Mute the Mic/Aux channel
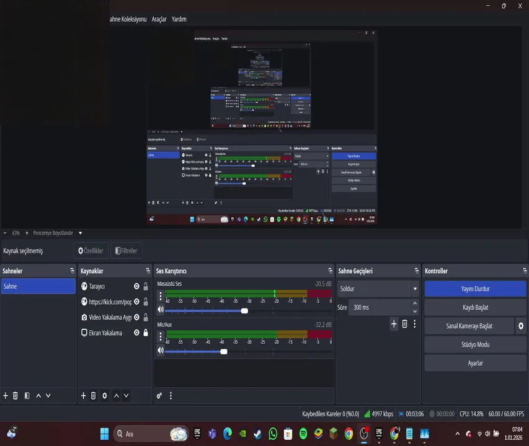Screen dimensions: 529x446 [x=161, y=351]
